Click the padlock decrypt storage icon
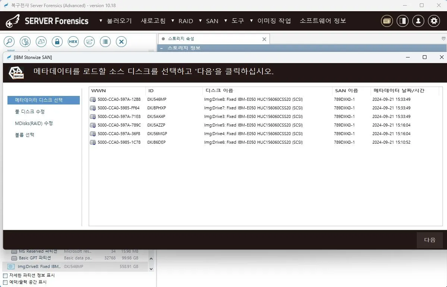This screenshot has height=287, width=447. (x=57, y=42)
